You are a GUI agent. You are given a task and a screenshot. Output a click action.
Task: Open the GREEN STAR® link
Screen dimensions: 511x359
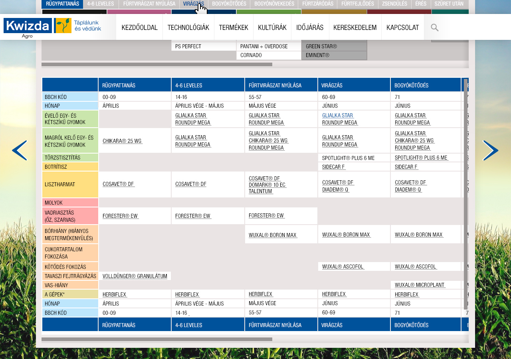click(x=321, y=46)
